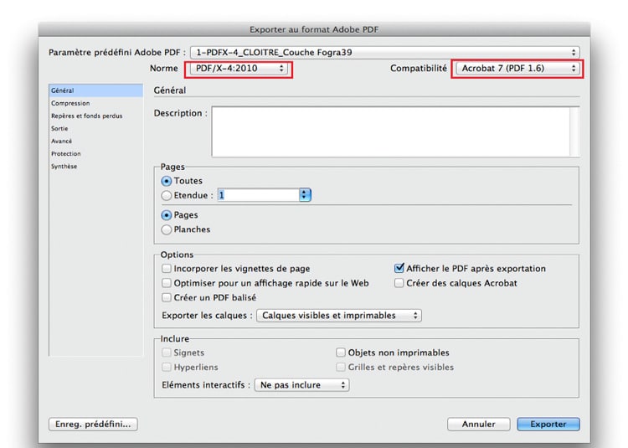628x448 pixels.
Task: Select the Etendue radio button
Action: pos(167,195)
